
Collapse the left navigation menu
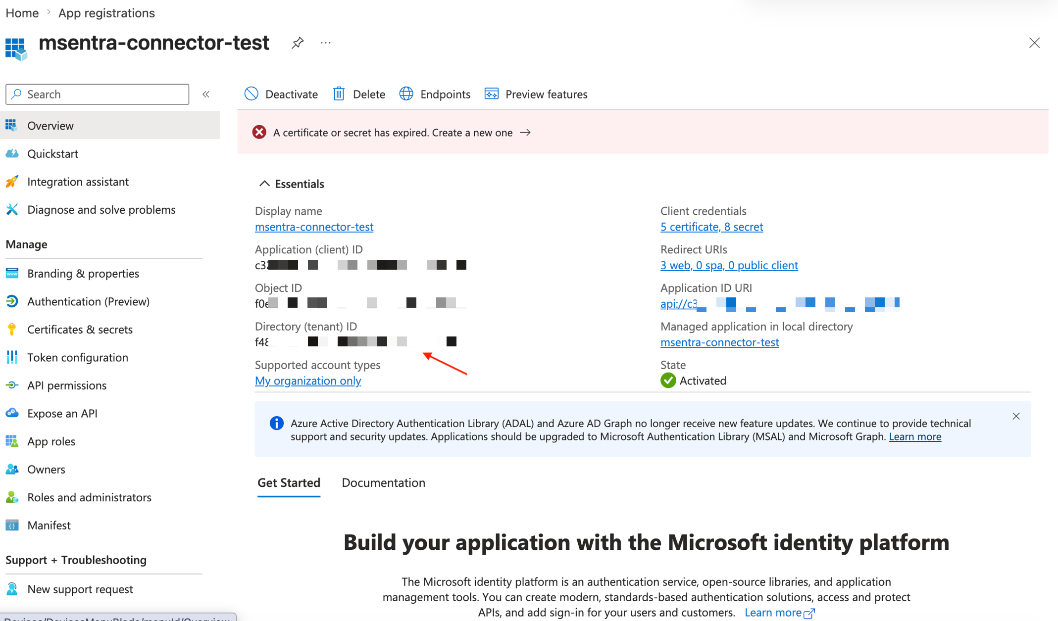[x=206, y=94]
